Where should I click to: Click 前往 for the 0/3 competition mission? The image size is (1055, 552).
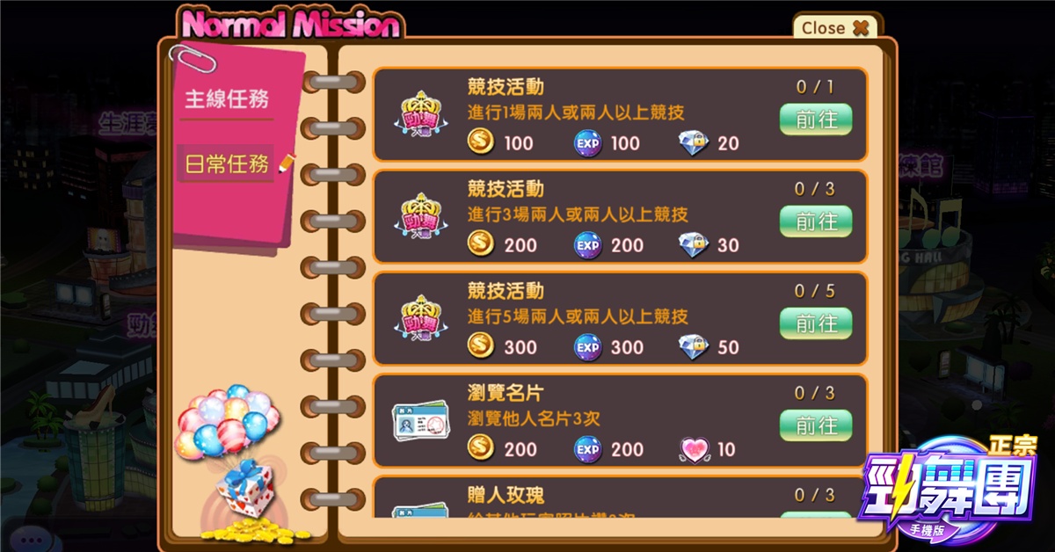point(816,222)
